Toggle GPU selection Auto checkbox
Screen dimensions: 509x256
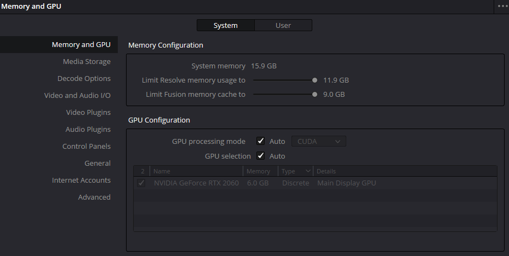[260, 155]
